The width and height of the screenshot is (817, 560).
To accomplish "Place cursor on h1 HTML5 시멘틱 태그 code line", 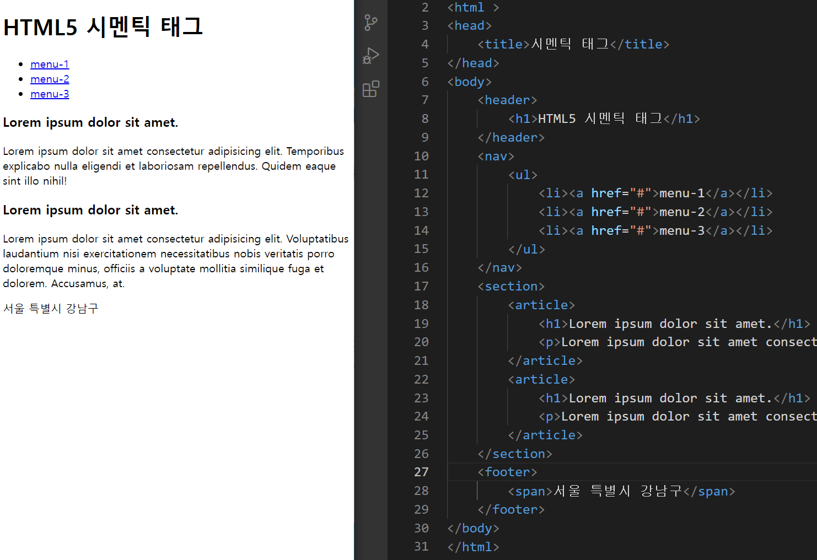I will [604, 119].
